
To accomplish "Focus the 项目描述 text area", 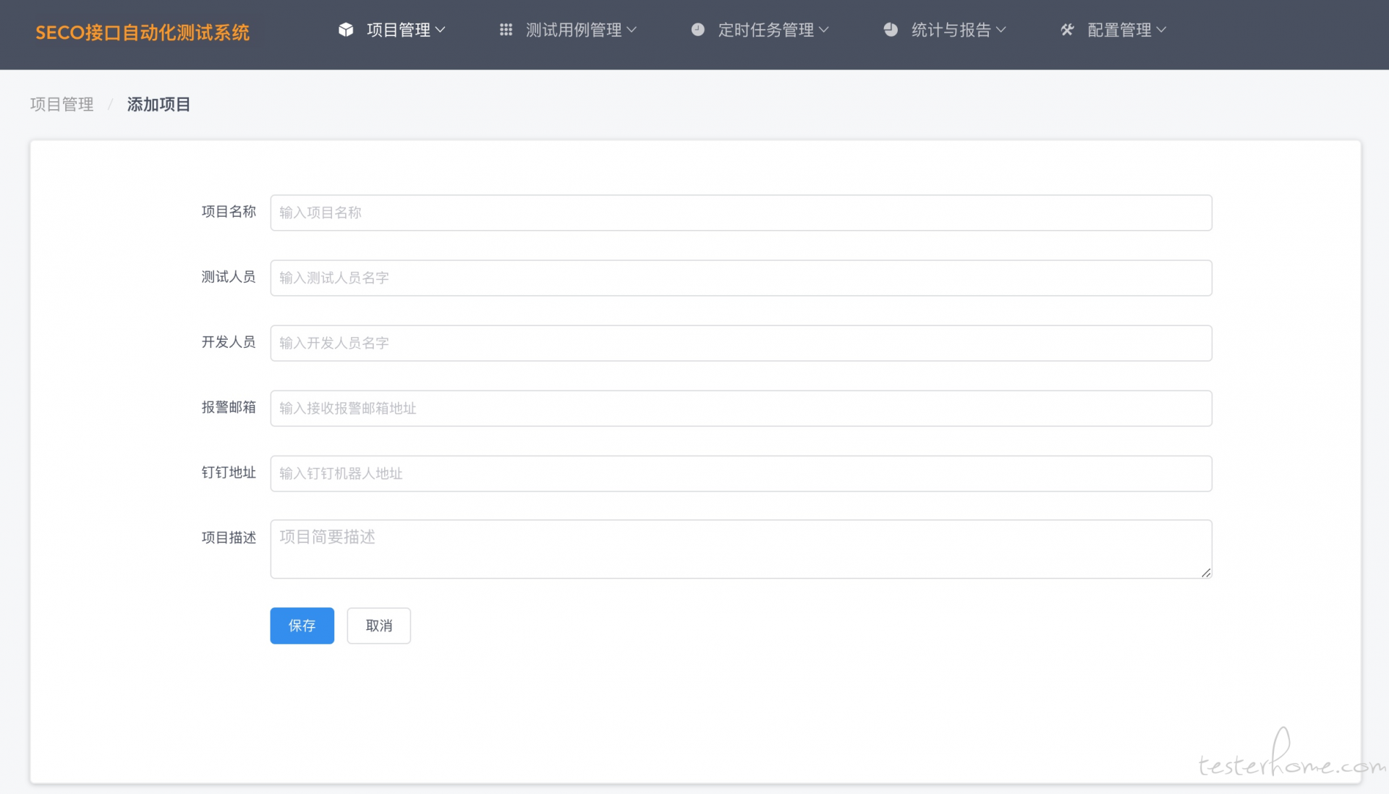I will [741, 549].
